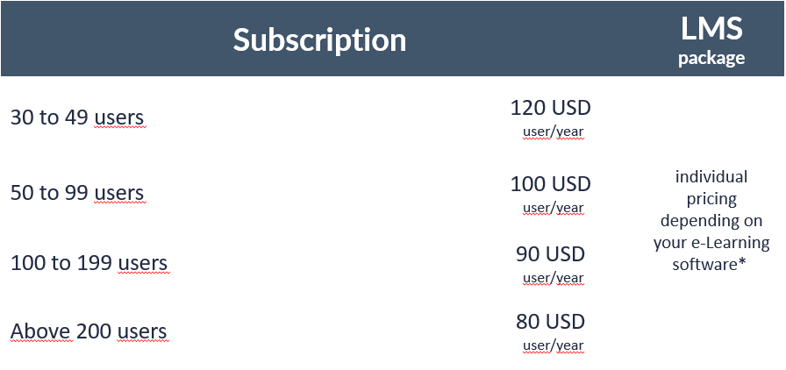786x370 pixels.
Task: Click user/year under 100 USD
Action: (x=554, y=208)
